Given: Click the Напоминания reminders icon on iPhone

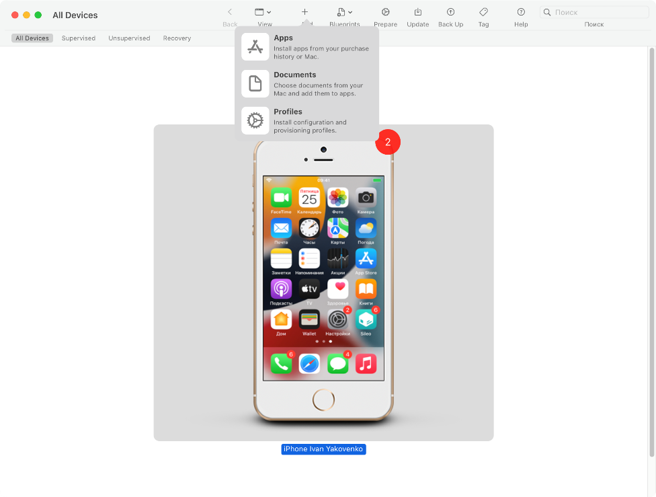Looking at the screenshot, I should click(x=309, y=259).
